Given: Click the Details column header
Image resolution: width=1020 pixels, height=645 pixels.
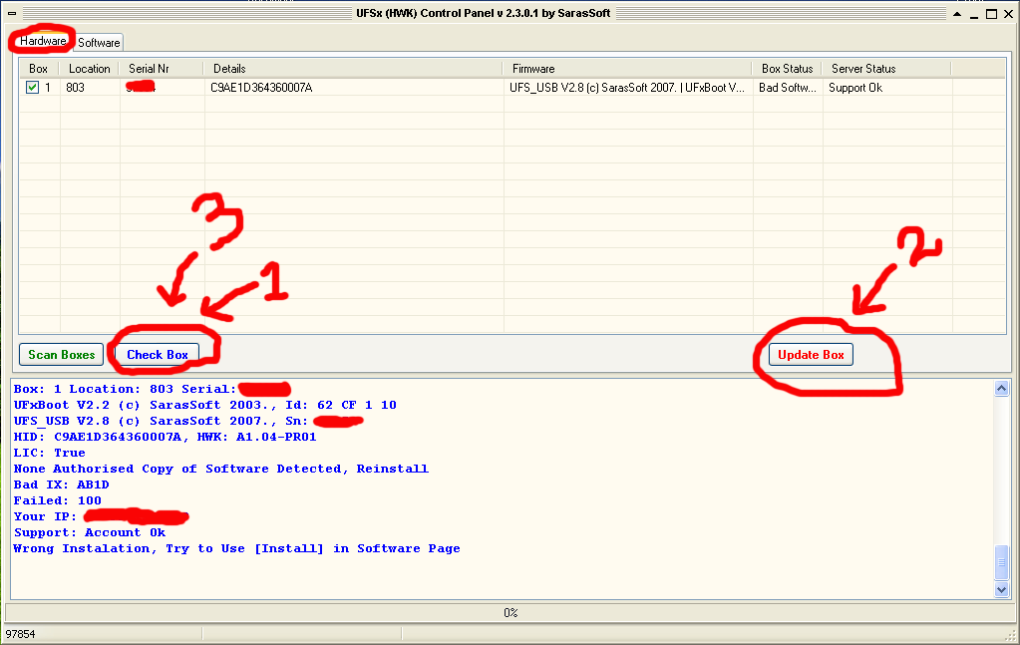Looking at the screenshot, I should (353, 68).
